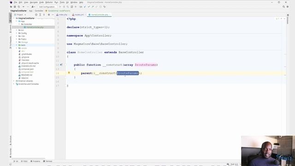Click the Synchronize/reload toolbar icon
295x166 pixels.
tap(19, 7)
